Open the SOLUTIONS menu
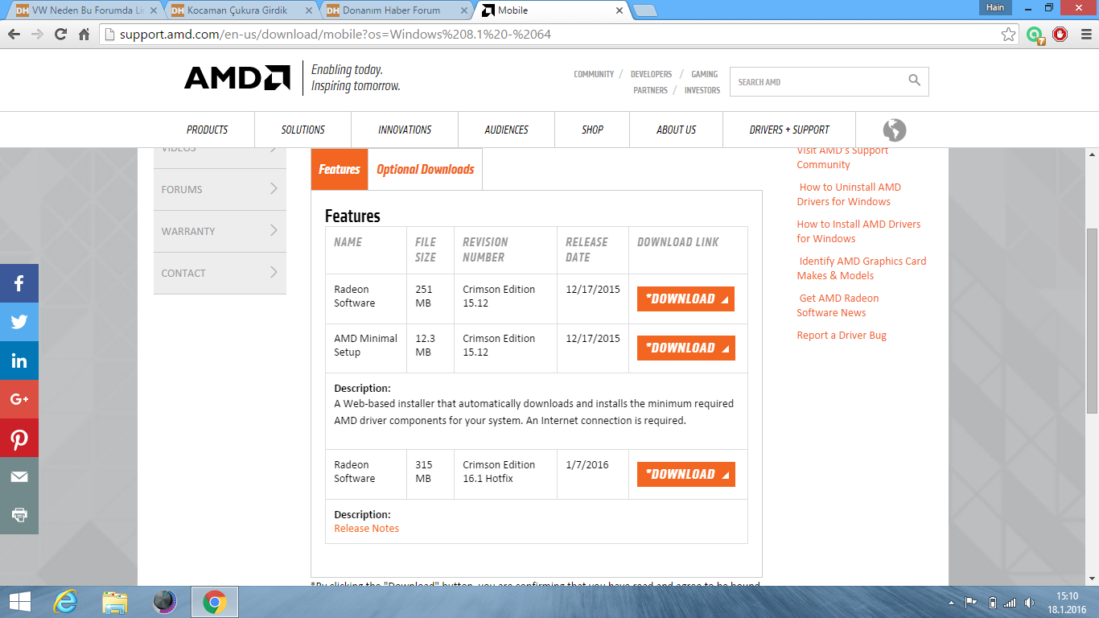Screen dimensions: 1099x618 pyautogui.click(x=303, y=130)
